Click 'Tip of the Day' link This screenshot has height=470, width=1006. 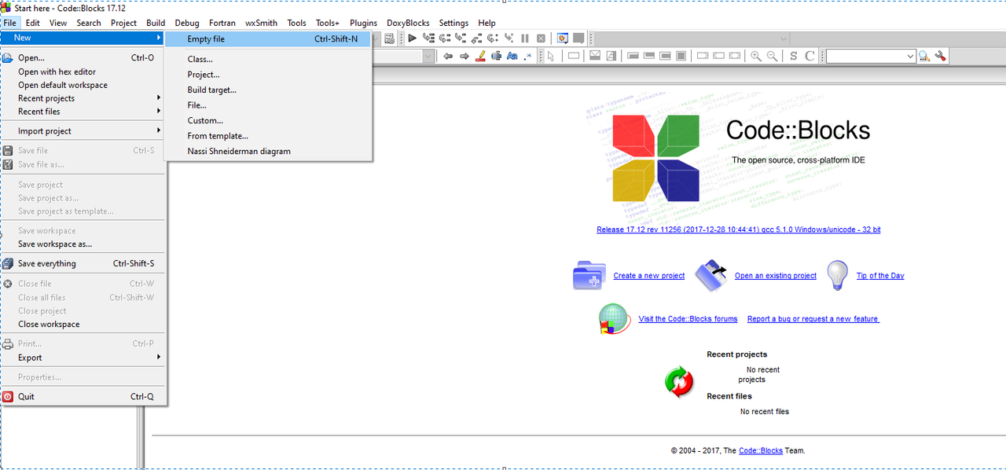point(880,276)
